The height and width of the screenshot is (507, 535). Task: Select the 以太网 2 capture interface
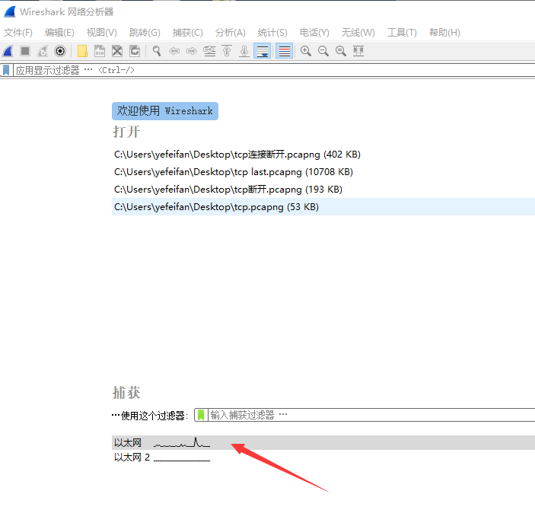point(323,458)
